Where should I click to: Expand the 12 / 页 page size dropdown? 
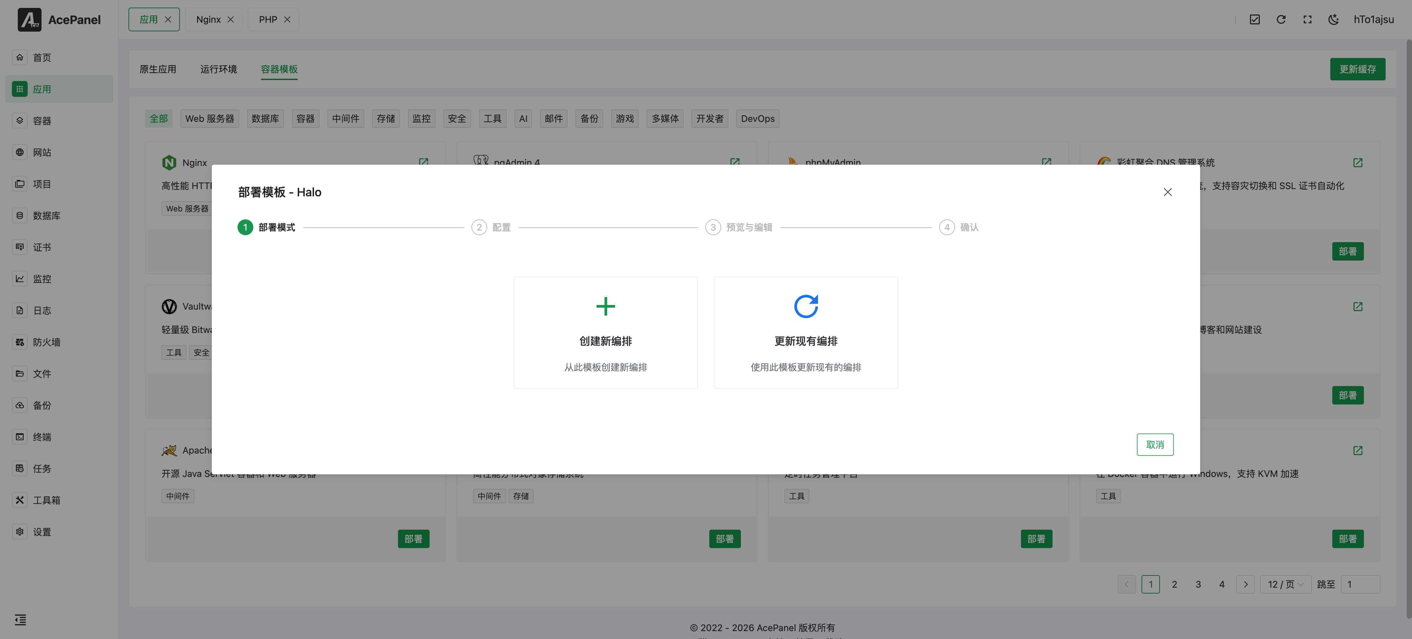pyautogui.click(x=1285, y=584)
